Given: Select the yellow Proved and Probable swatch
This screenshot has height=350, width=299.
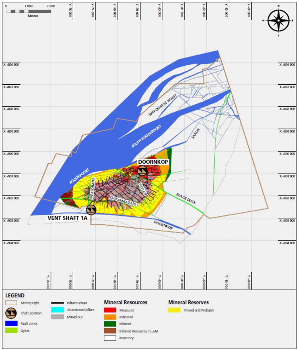Looking at the screenshot, I should pyautogui.click(x=174, y=310).
